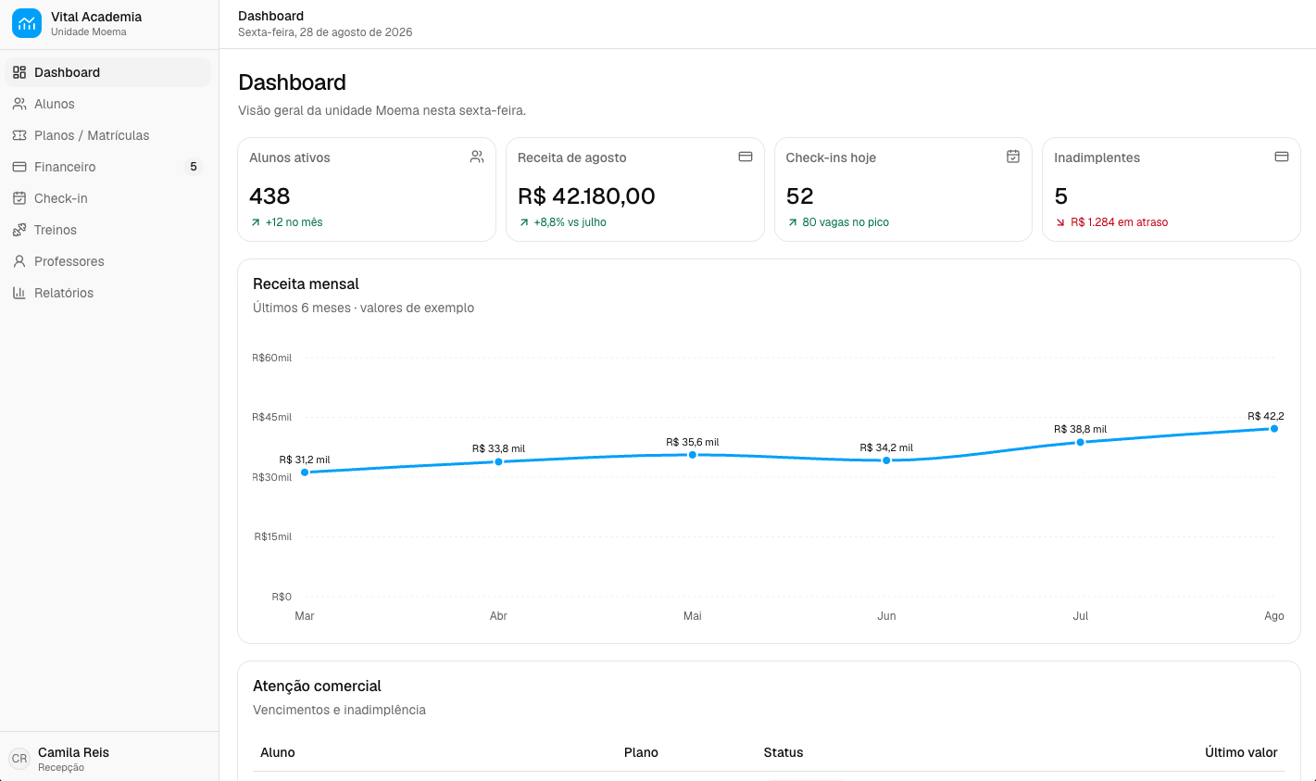Click the Dashboard grid icon in sidebar
This screenshot has width=1316, height=781.
19,72
